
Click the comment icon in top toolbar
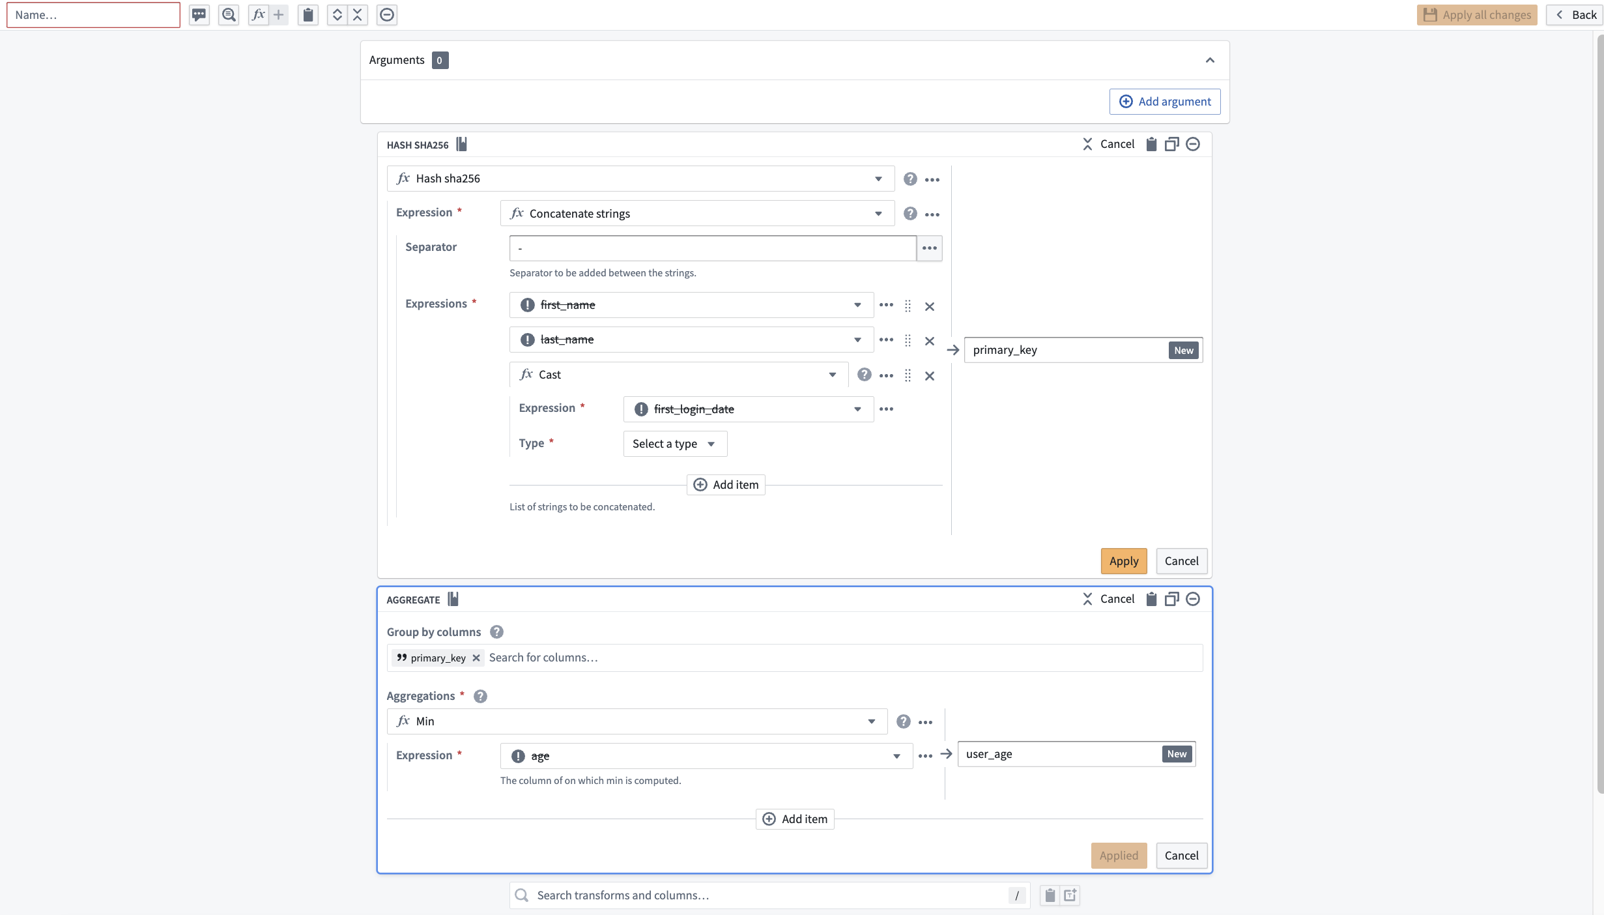click(x=199, y=14)
